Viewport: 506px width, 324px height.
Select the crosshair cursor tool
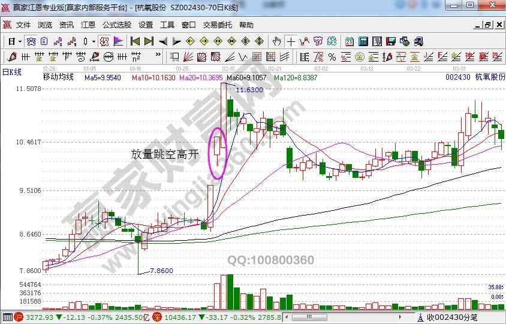(291, 41)
